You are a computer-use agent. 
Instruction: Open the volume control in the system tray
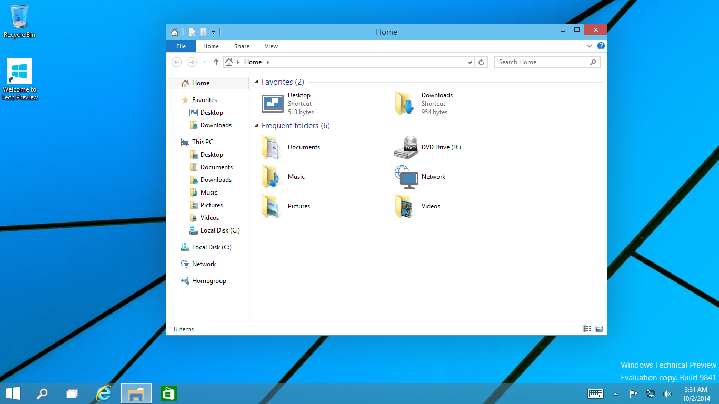click(x=667, y=393)
